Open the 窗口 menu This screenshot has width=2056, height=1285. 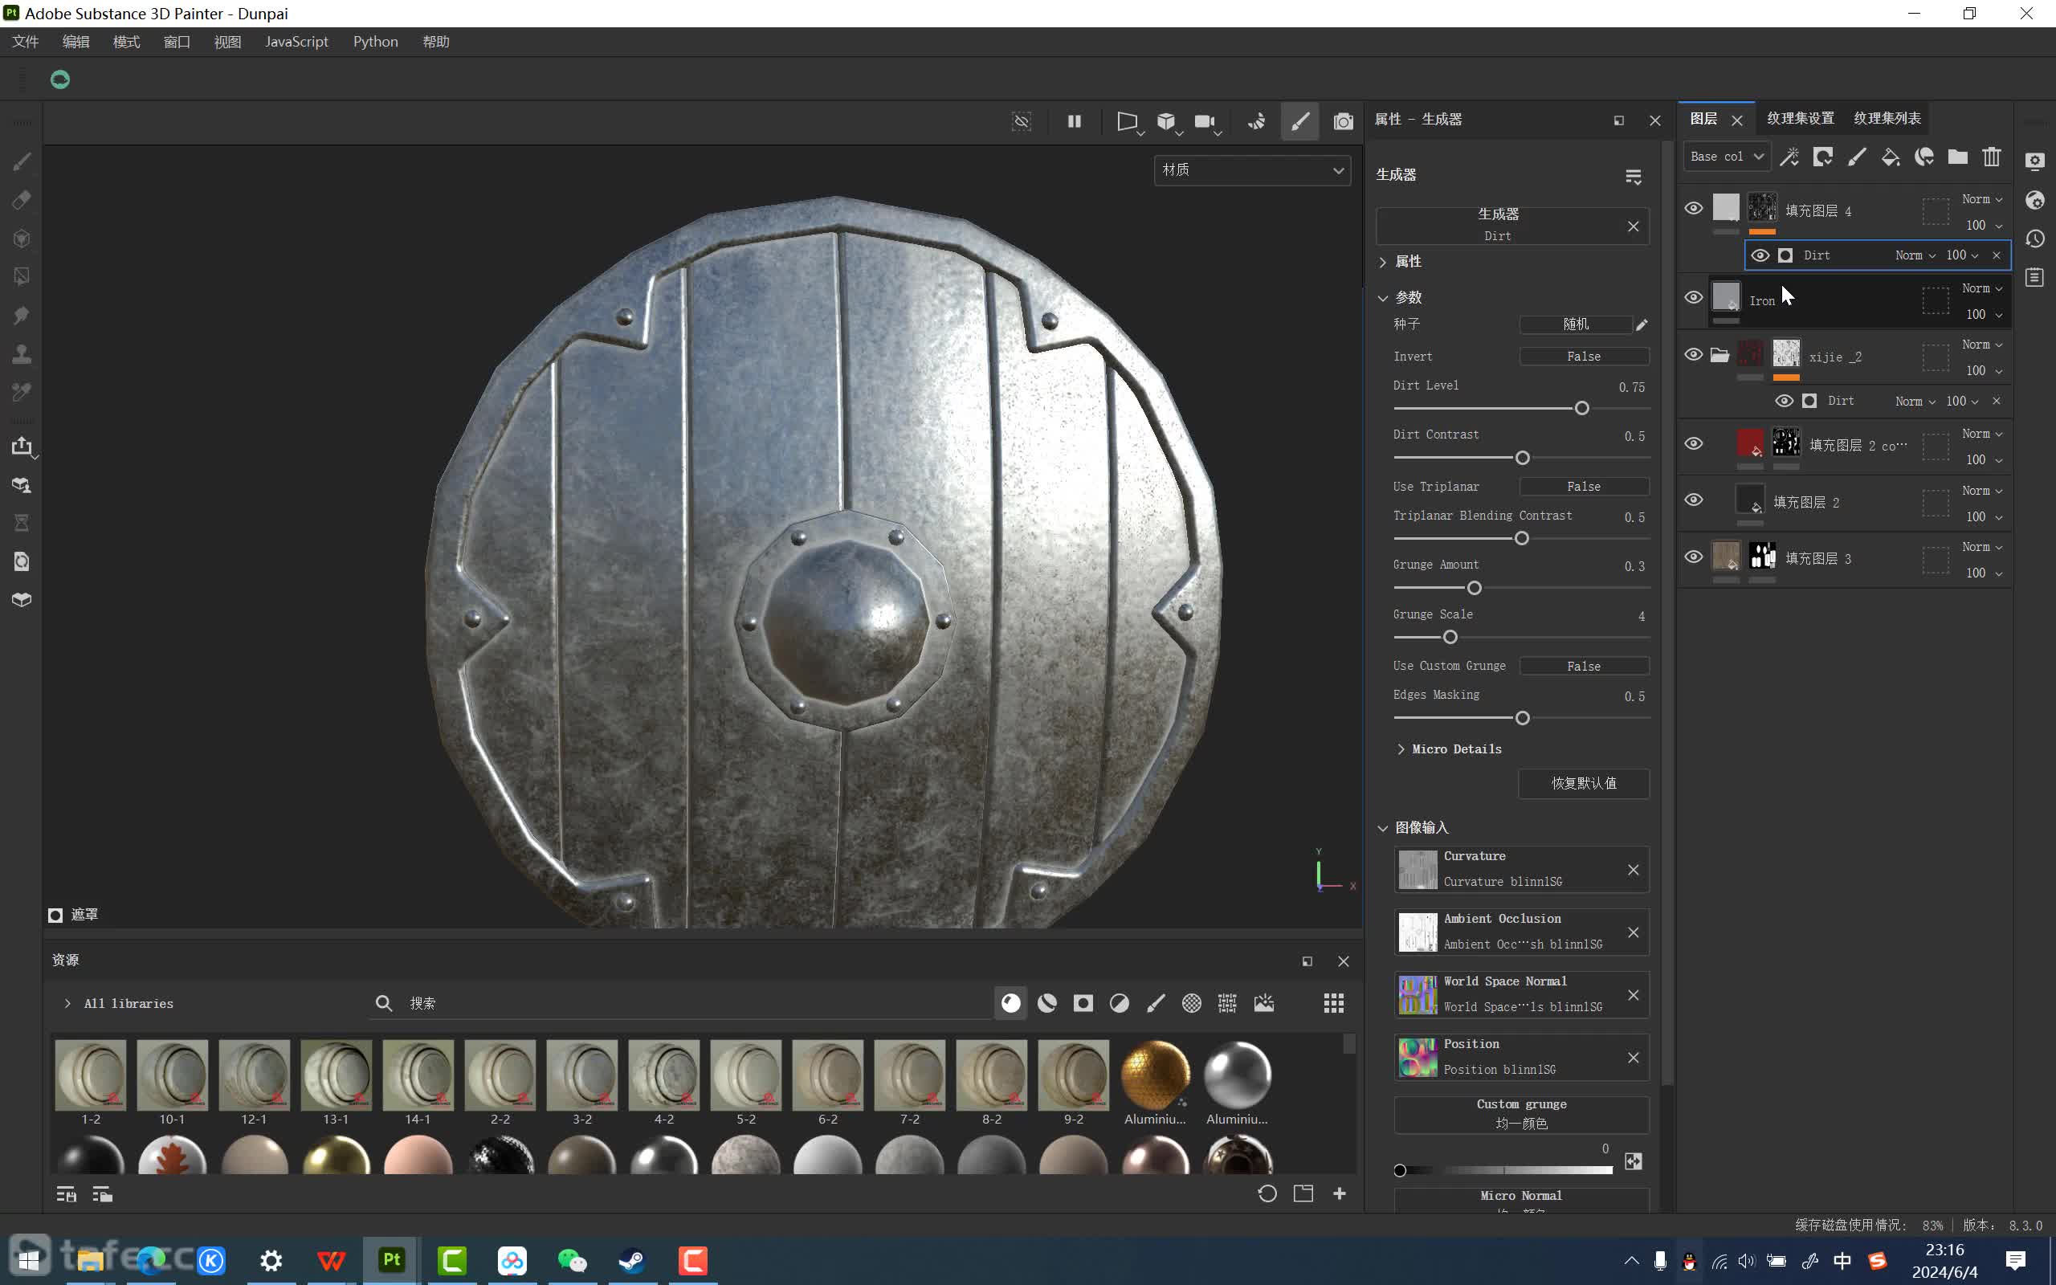(x=177, y=42)
